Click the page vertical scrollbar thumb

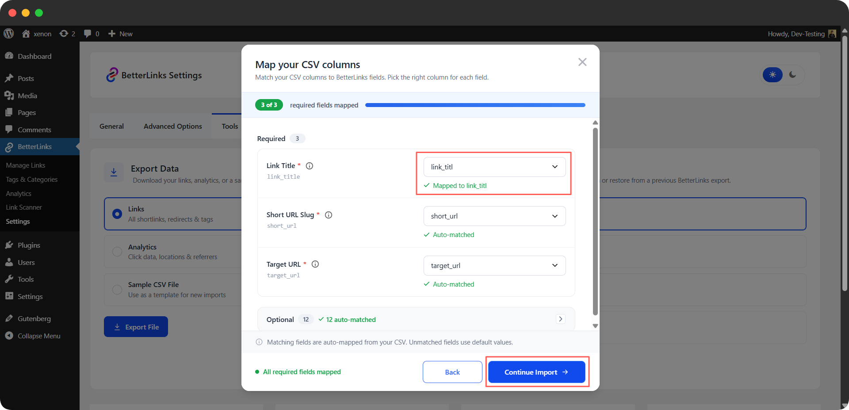(845, 164)
